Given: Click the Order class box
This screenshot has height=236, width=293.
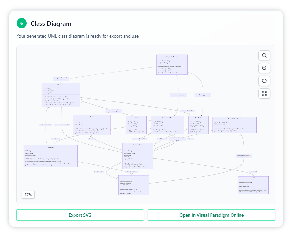Looking at the screenshot, I should pyautogui.click(x=91, y=125).
